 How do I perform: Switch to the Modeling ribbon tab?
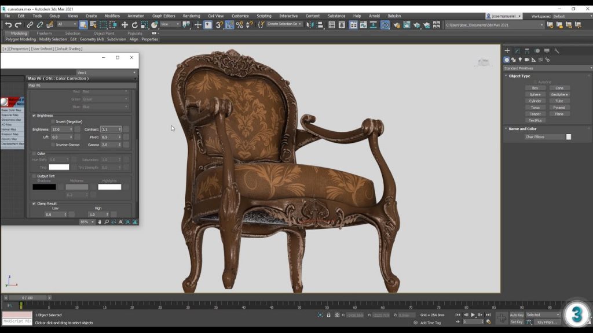point(19,33)
